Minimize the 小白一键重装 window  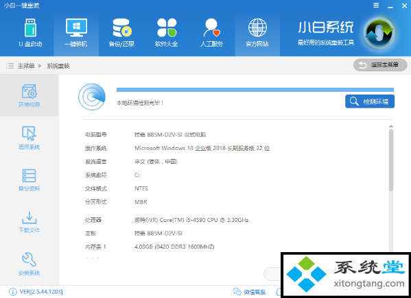pos(390,6)
